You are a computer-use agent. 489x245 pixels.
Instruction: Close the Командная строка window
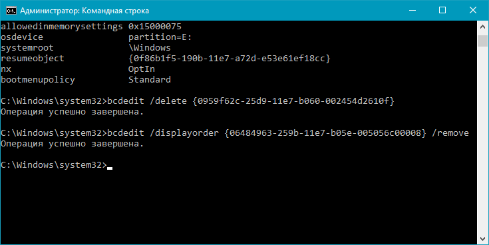tap(472, 10)
